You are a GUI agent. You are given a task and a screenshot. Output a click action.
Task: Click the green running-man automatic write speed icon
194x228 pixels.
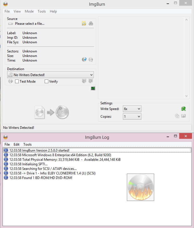point(183,109)
